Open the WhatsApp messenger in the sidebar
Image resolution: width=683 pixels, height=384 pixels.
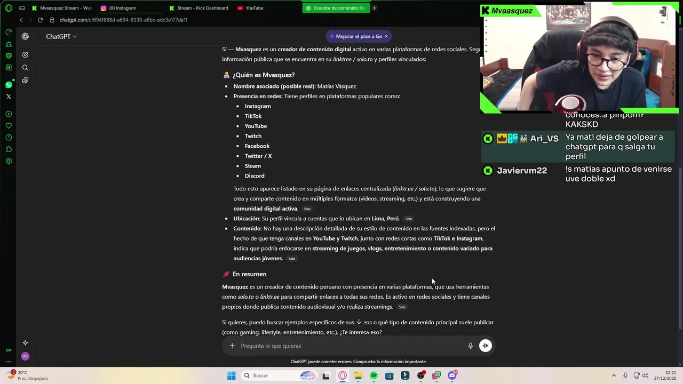tap(9, 85)
